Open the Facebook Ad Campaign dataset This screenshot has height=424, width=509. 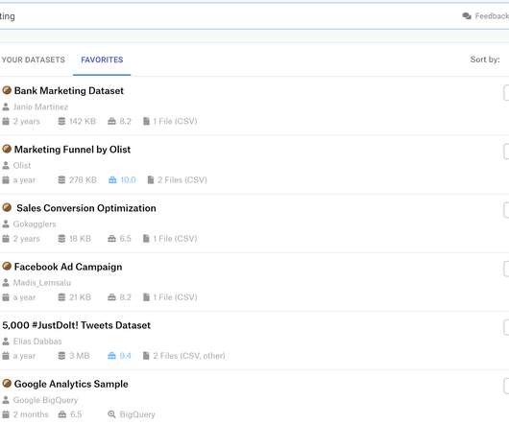point(68,267)
